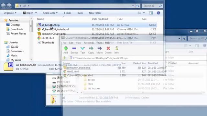Expand the Open button dropdown arrow

(x=36, y=13)
